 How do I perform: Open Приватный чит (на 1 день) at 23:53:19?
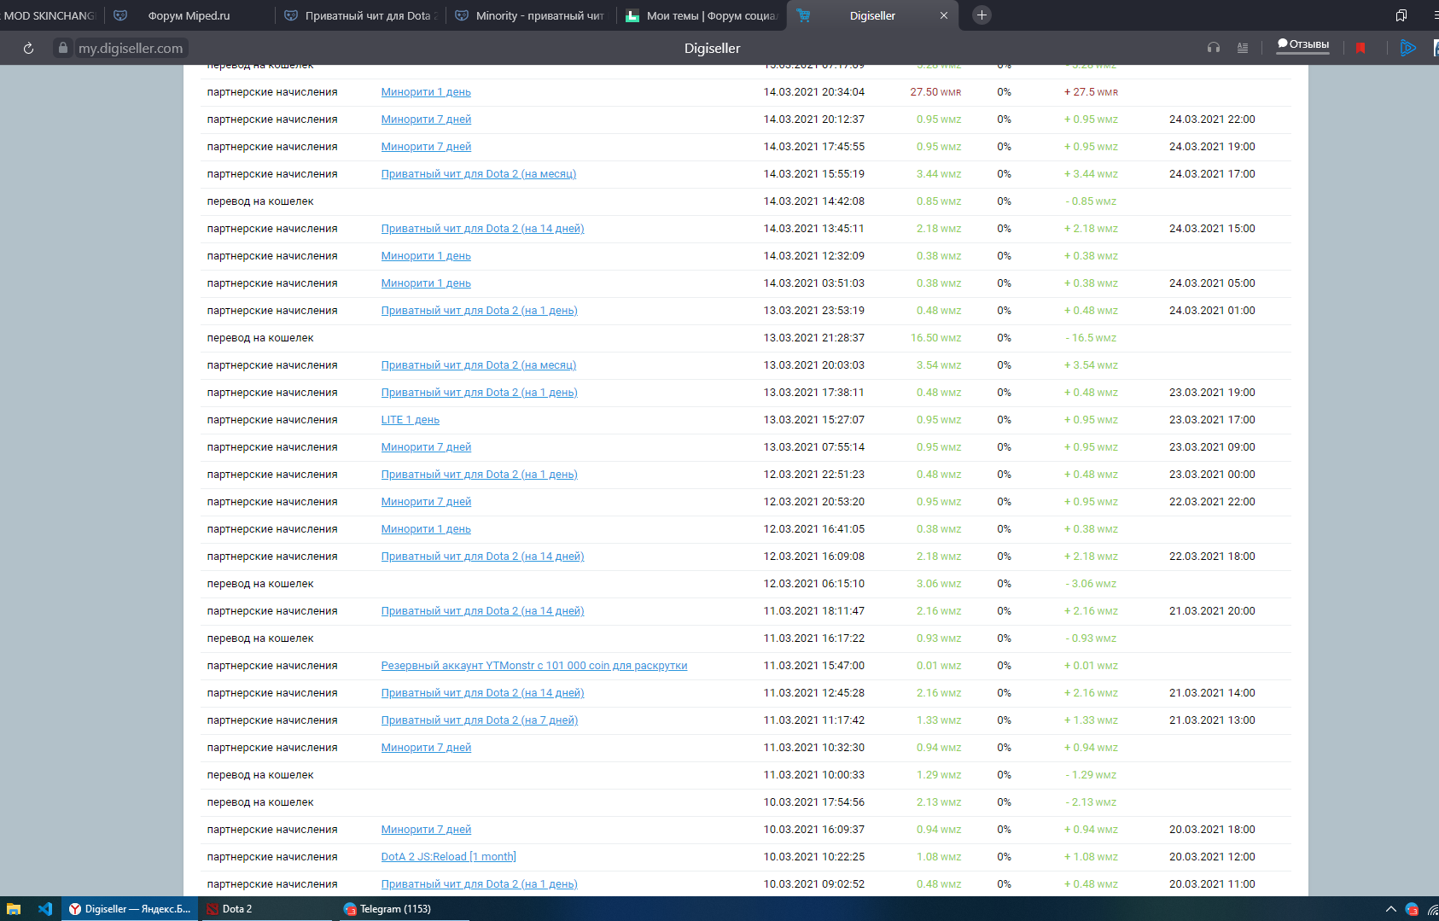point(480,311)
